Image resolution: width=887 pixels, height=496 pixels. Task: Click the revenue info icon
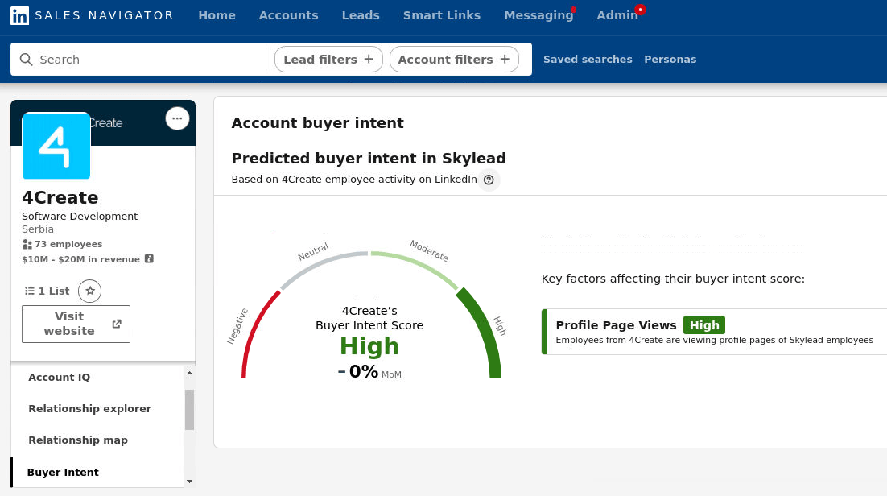point(149,258)
